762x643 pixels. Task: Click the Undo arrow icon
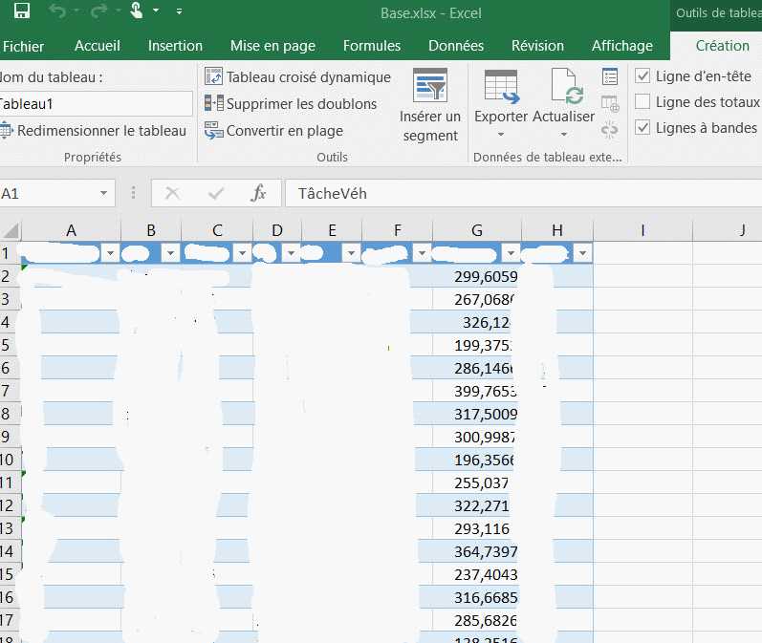point(57,11)
